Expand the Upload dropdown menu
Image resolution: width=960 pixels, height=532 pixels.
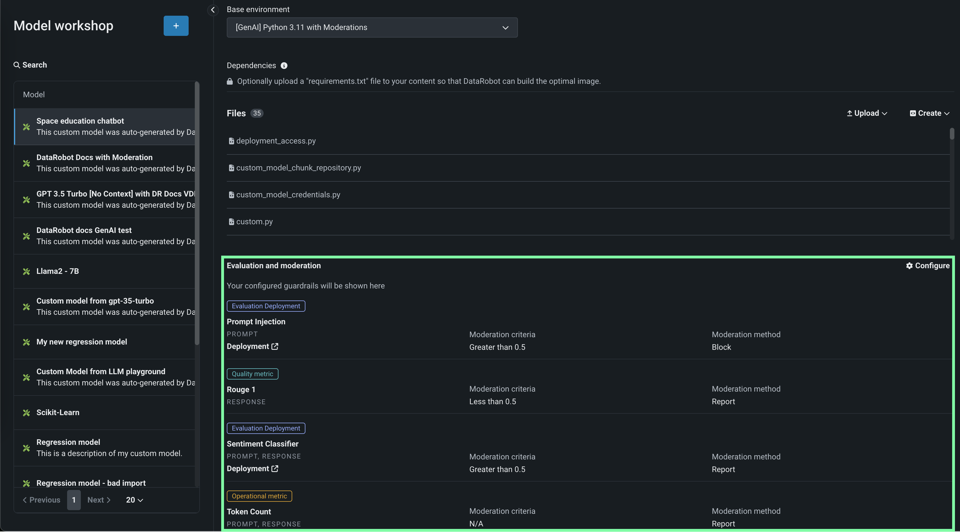(867, 113)
